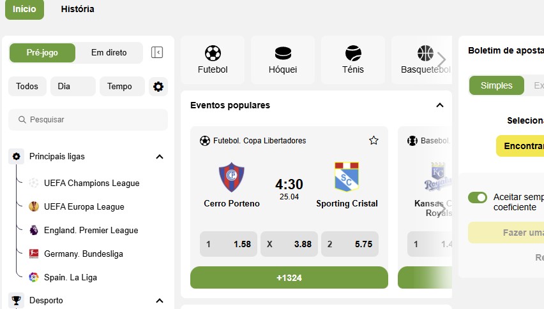Screen dimensions: 544x309
Task: Show the +1324 additional markets
Action: click(289, 278)
